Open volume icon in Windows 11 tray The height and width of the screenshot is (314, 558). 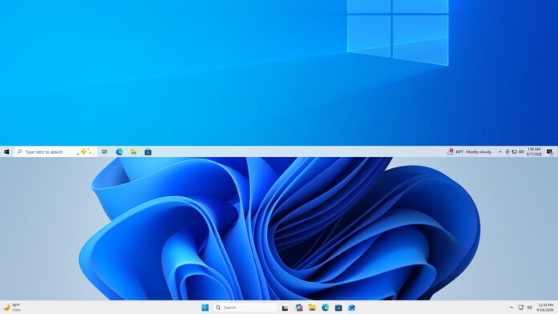(x=529, y=308)
